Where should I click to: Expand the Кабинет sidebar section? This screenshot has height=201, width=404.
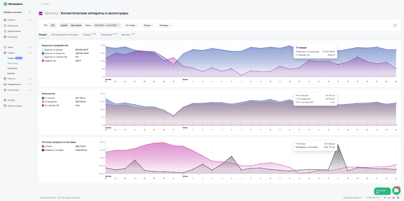[17, 20]
